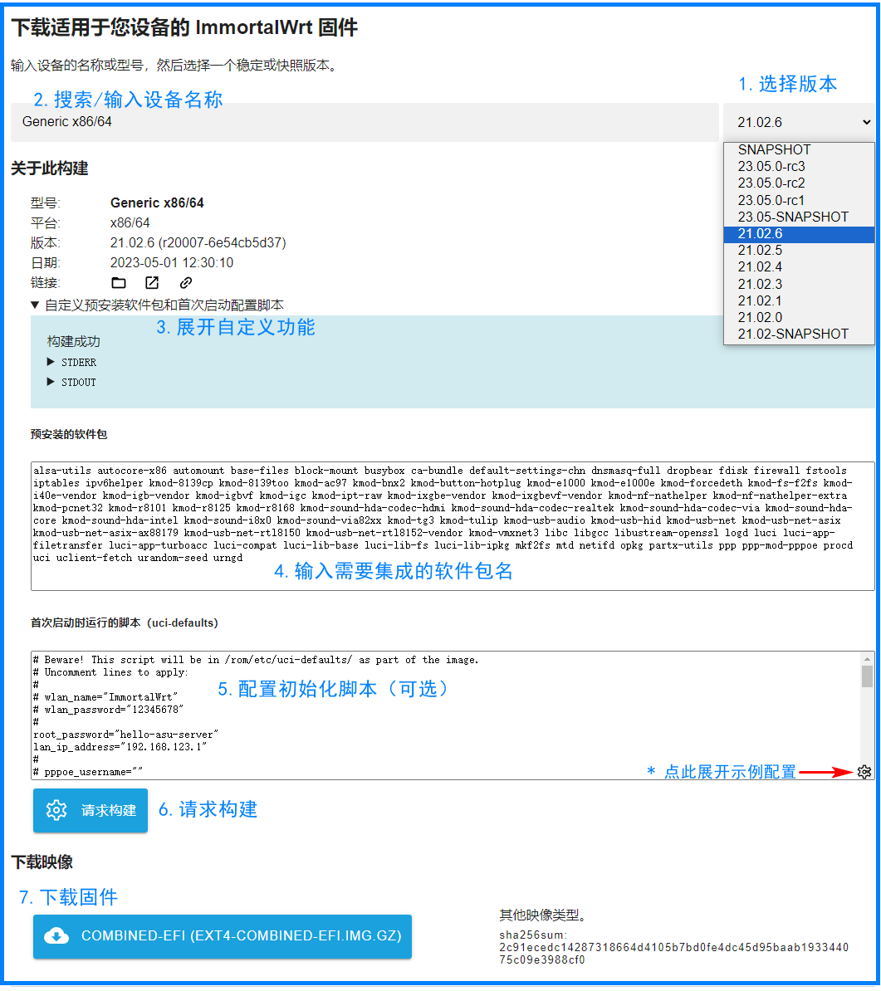Choose version 21.02.4
881x991 pixels.
(799, 267)
